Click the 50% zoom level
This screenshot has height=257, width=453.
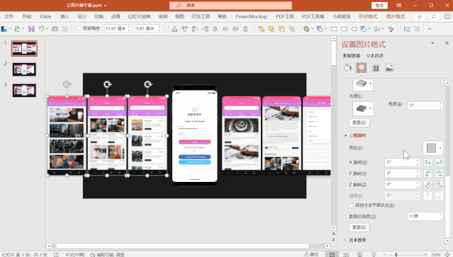click(436, 254)
